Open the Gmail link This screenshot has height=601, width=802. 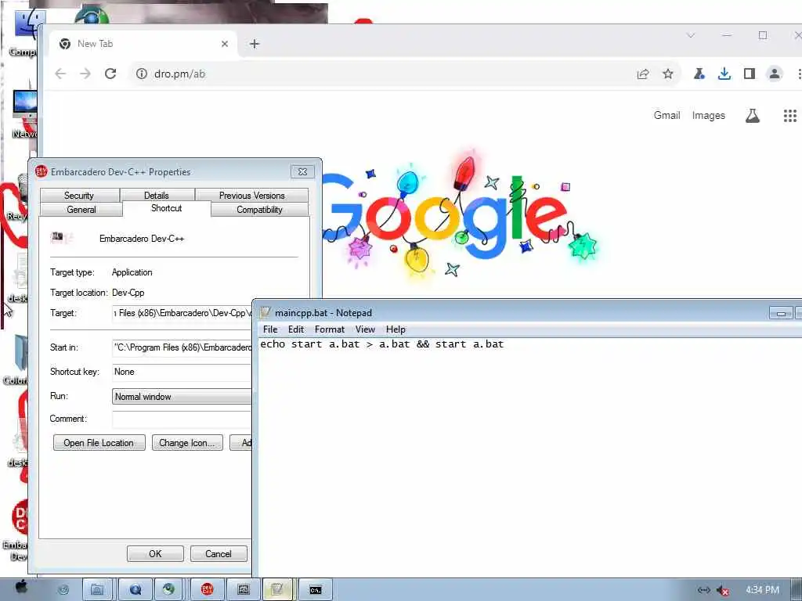tap(667, 116)
